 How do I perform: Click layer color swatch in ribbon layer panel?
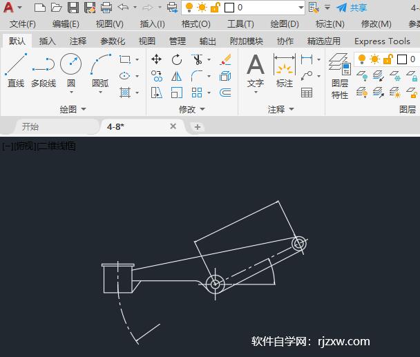pos(402,59)
